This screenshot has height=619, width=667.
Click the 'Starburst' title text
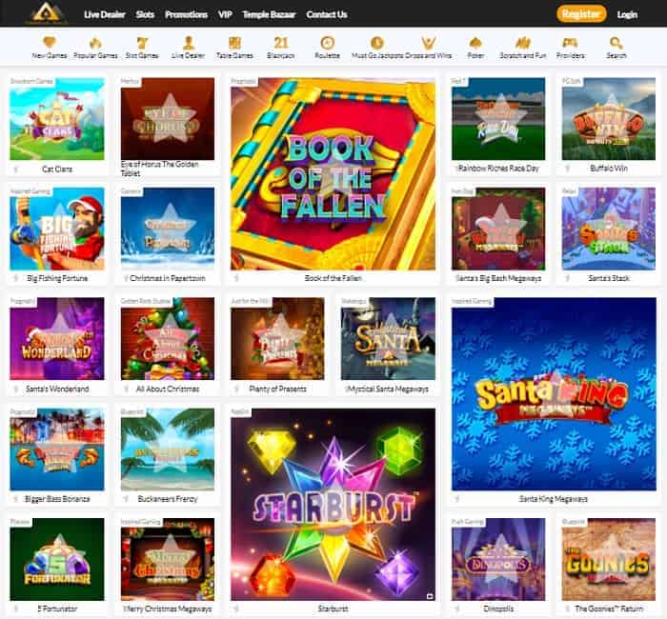[x=333, y=609]
